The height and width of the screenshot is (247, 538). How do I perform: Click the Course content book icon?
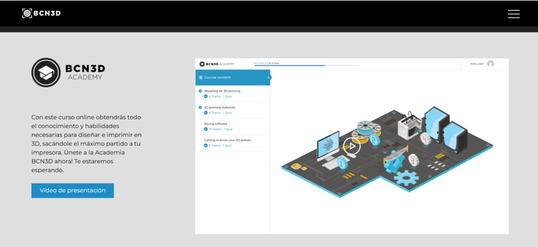pyautogui.click(x=201, y=78)
